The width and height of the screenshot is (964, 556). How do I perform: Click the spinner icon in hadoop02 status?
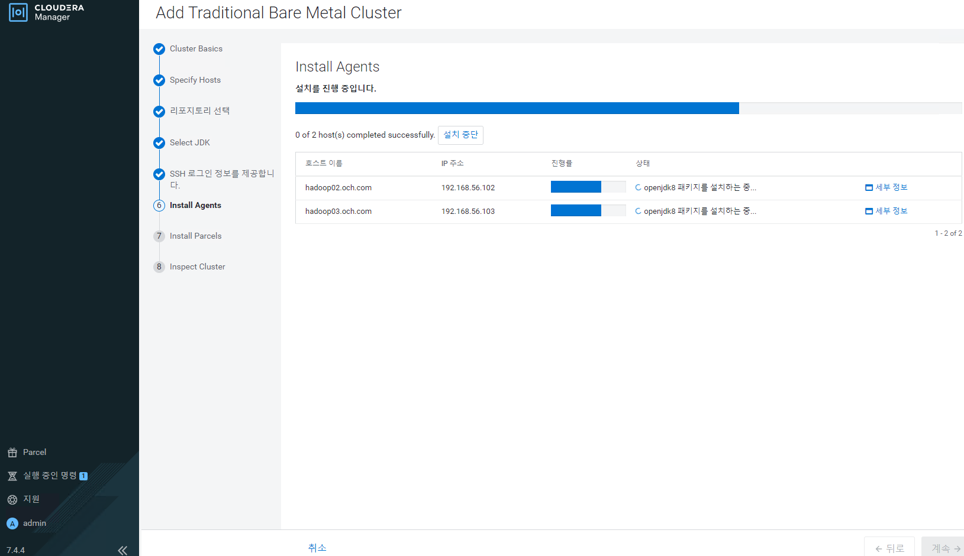(638, 188)
